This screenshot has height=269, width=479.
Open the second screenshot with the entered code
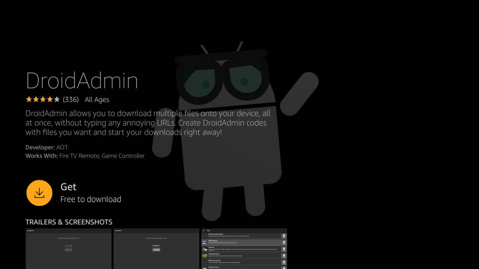[156, 248]
